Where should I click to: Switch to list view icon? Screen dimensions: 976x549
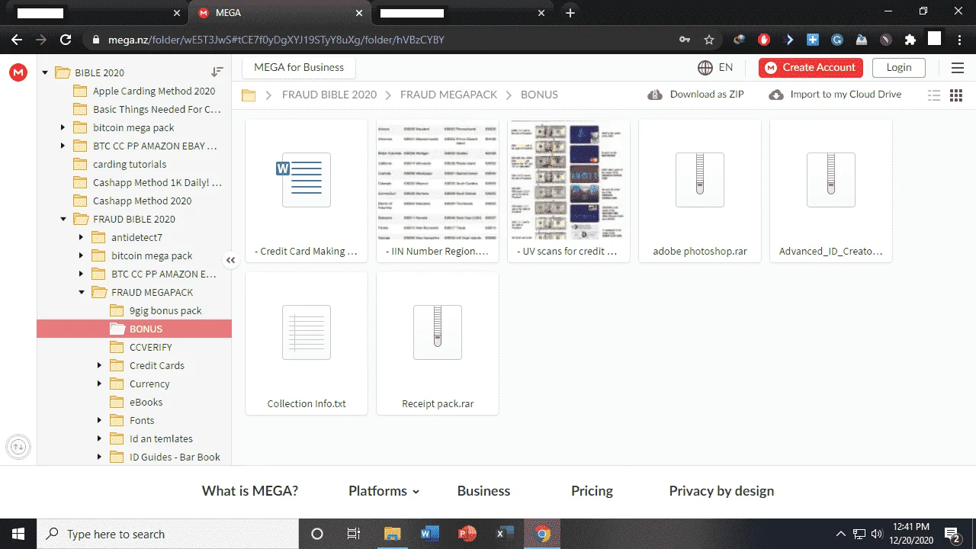point(934,95)
